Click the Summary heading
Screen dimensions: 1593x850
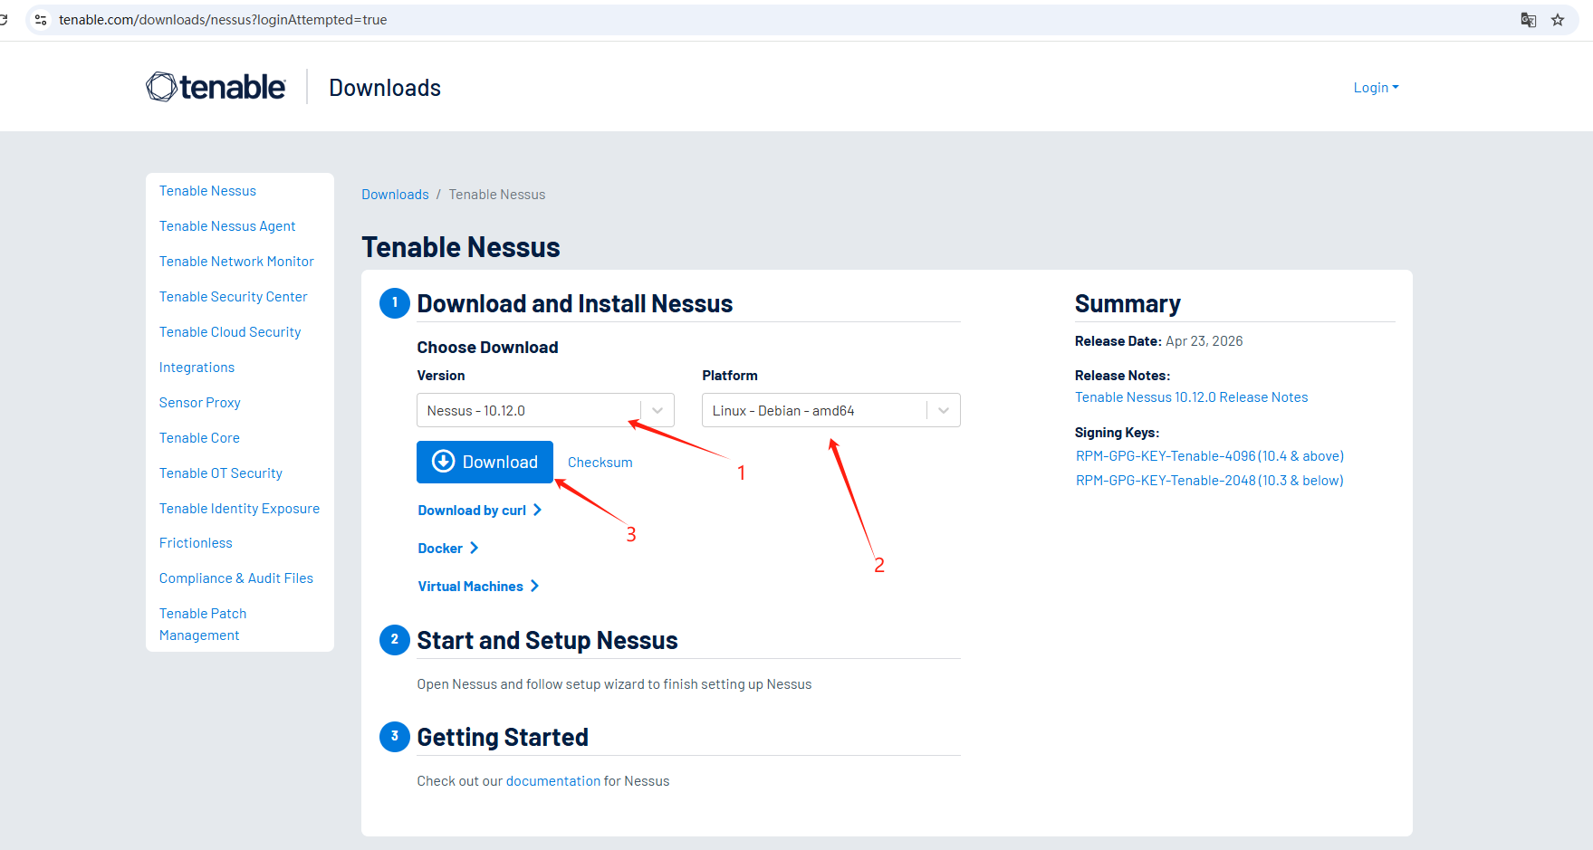click(x=1128, y=304)
